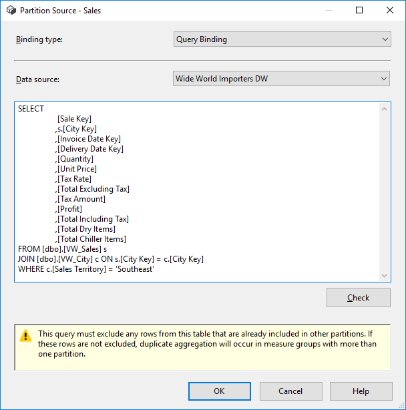The image size is (406, 410).
Task: Click the Binding type label
Action: 39,40
